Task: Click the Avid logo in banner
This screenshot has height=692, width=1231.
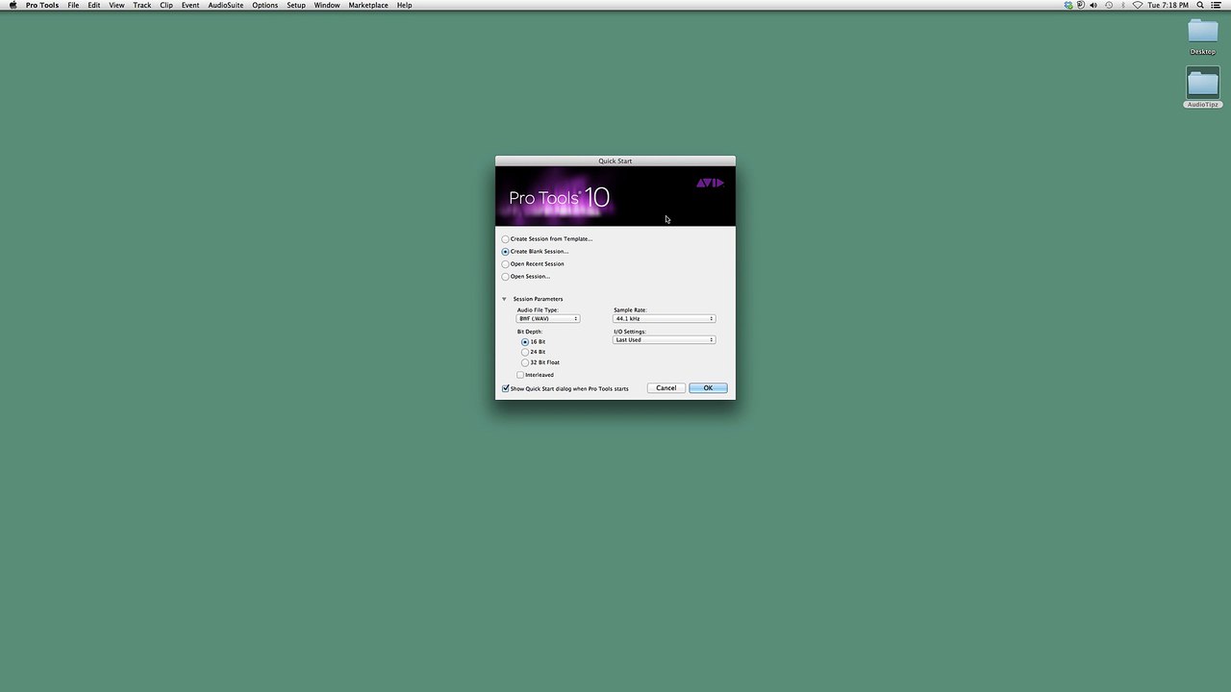Action: pos(710,183)
